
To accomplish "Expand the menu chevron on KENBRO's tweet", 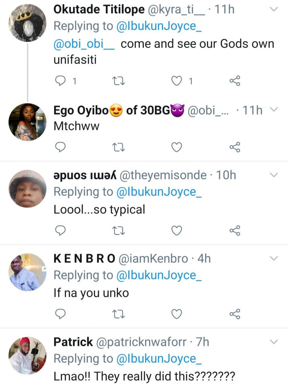I will point(273,258).
